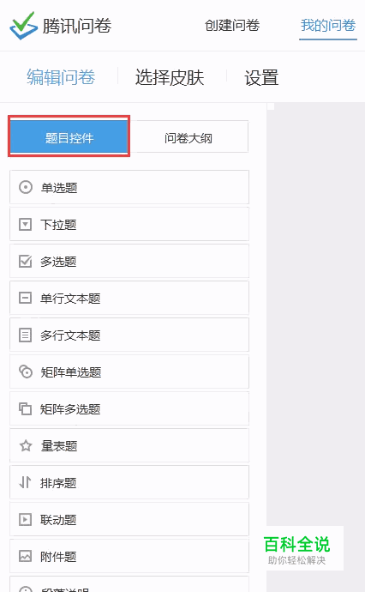Click the 腾讯问卷 checkmark logo
The height and width of the screenshot is (592, 365).
[x=23, y=25]
